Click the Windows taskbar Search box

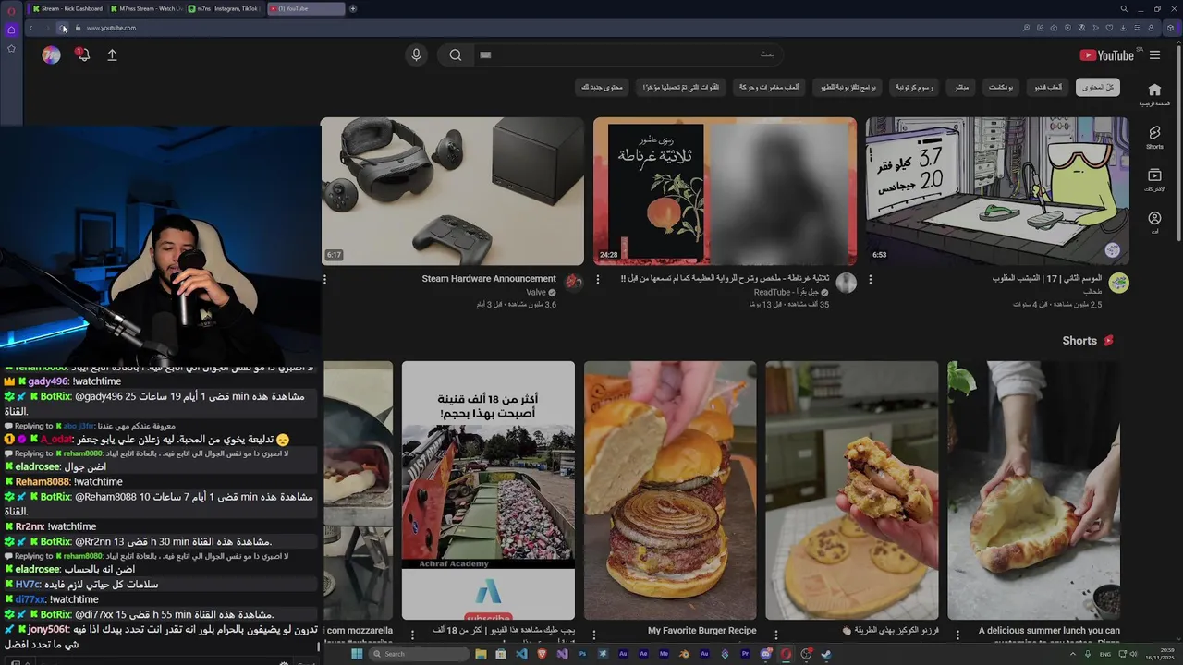(420, 654)
